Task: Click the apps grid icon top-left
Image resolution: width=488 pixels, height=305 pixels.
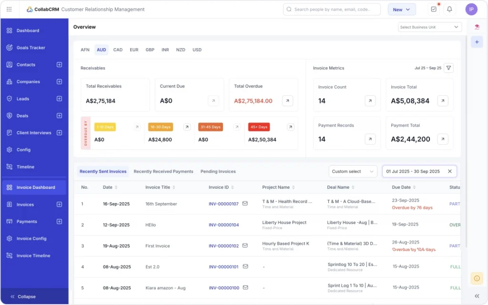Action: 9,9
